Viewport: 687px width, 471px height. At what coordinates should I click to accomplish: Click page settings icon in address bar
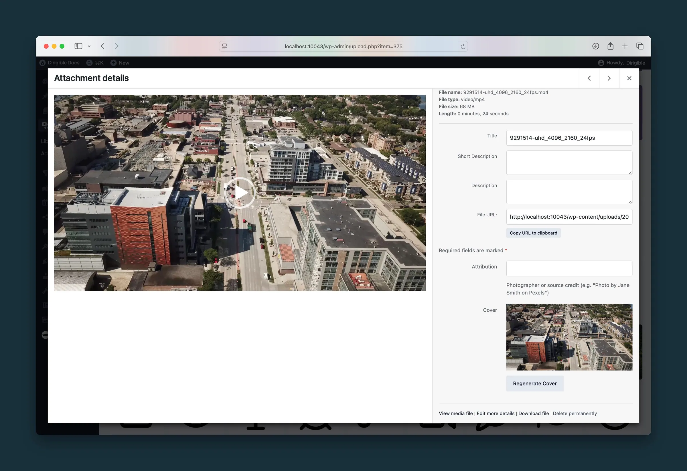click(x=225, y=46)
